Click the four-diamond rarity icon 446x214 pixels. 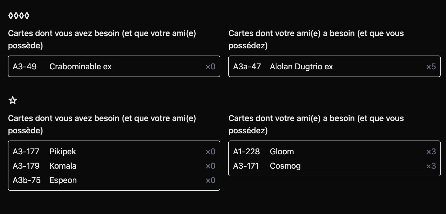click(19, 16)
